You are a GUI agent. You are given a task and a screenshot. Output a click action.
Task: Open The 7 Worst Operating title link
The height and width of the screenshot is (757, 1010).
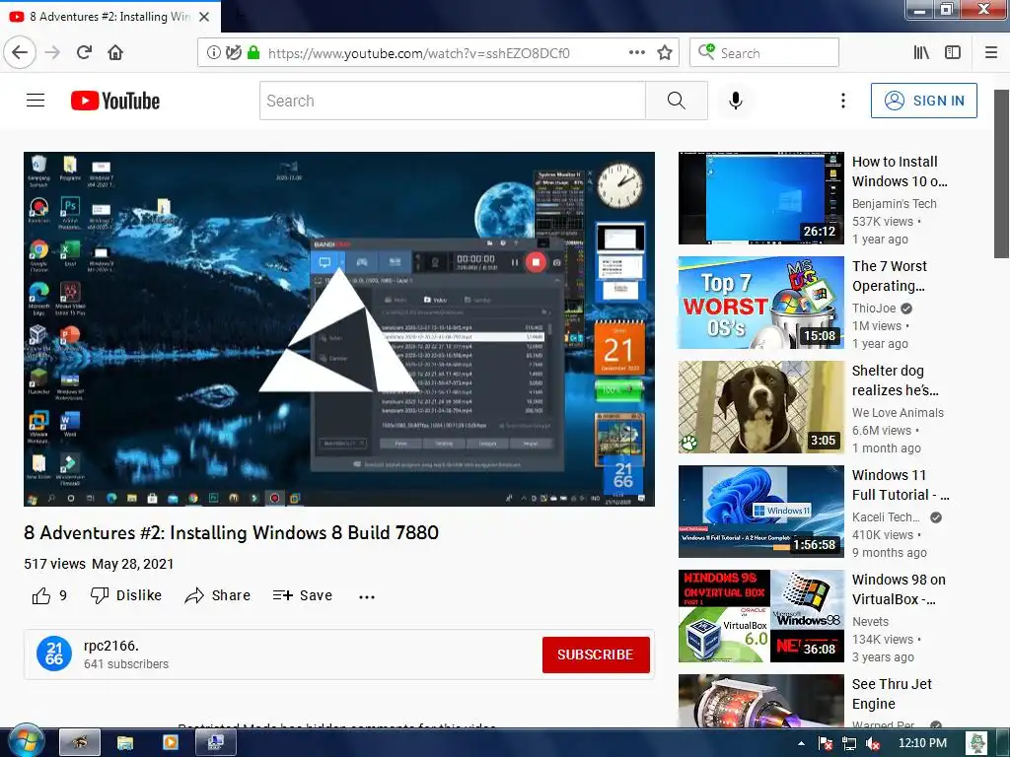889,276
